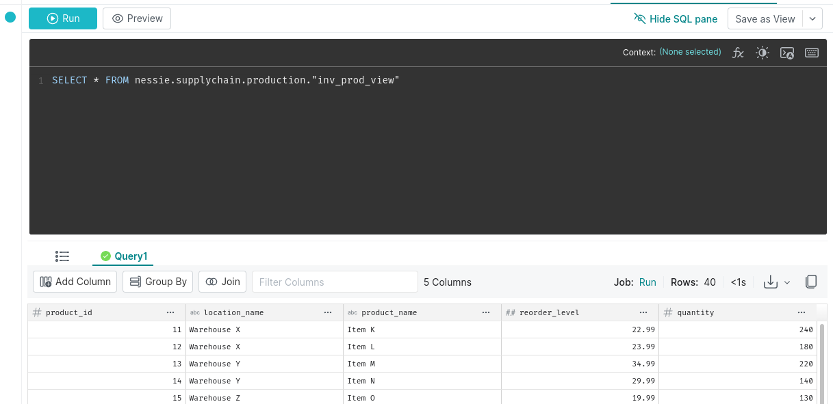This screenshot has height=404, width=833.
Task: Copy results with the clipboard icon
Action: [x=811, y=282]
